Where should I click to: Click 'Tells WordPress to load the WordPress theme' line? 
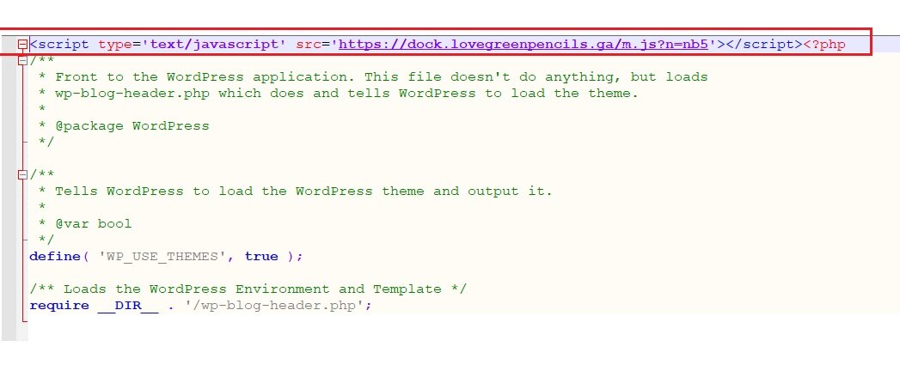pyautogui.click(x=295, y=192)
